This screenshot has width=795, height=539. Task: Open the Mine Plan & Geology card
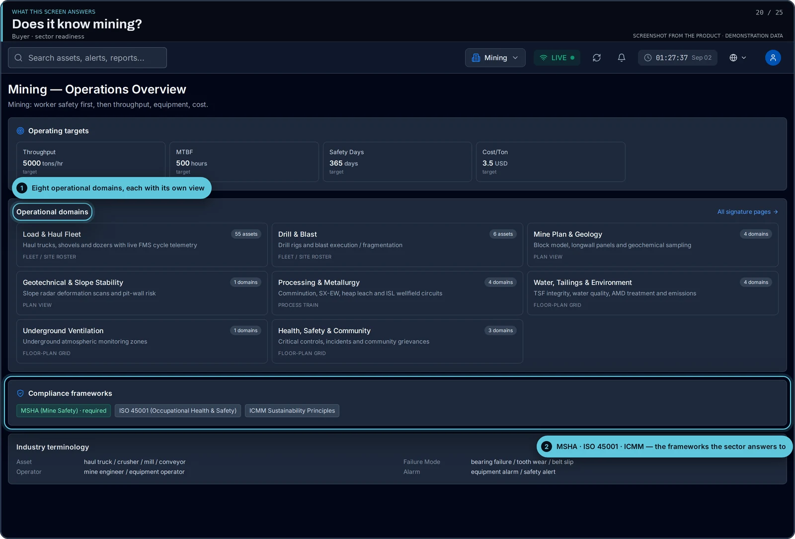click(653, 245)
